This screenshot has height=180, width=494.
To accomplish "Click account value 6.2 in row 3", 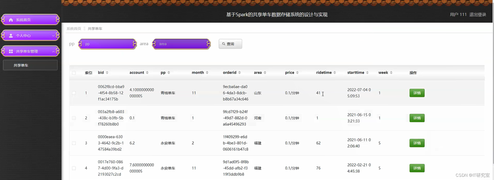I will pyautogui.click(x=132, y=143).
